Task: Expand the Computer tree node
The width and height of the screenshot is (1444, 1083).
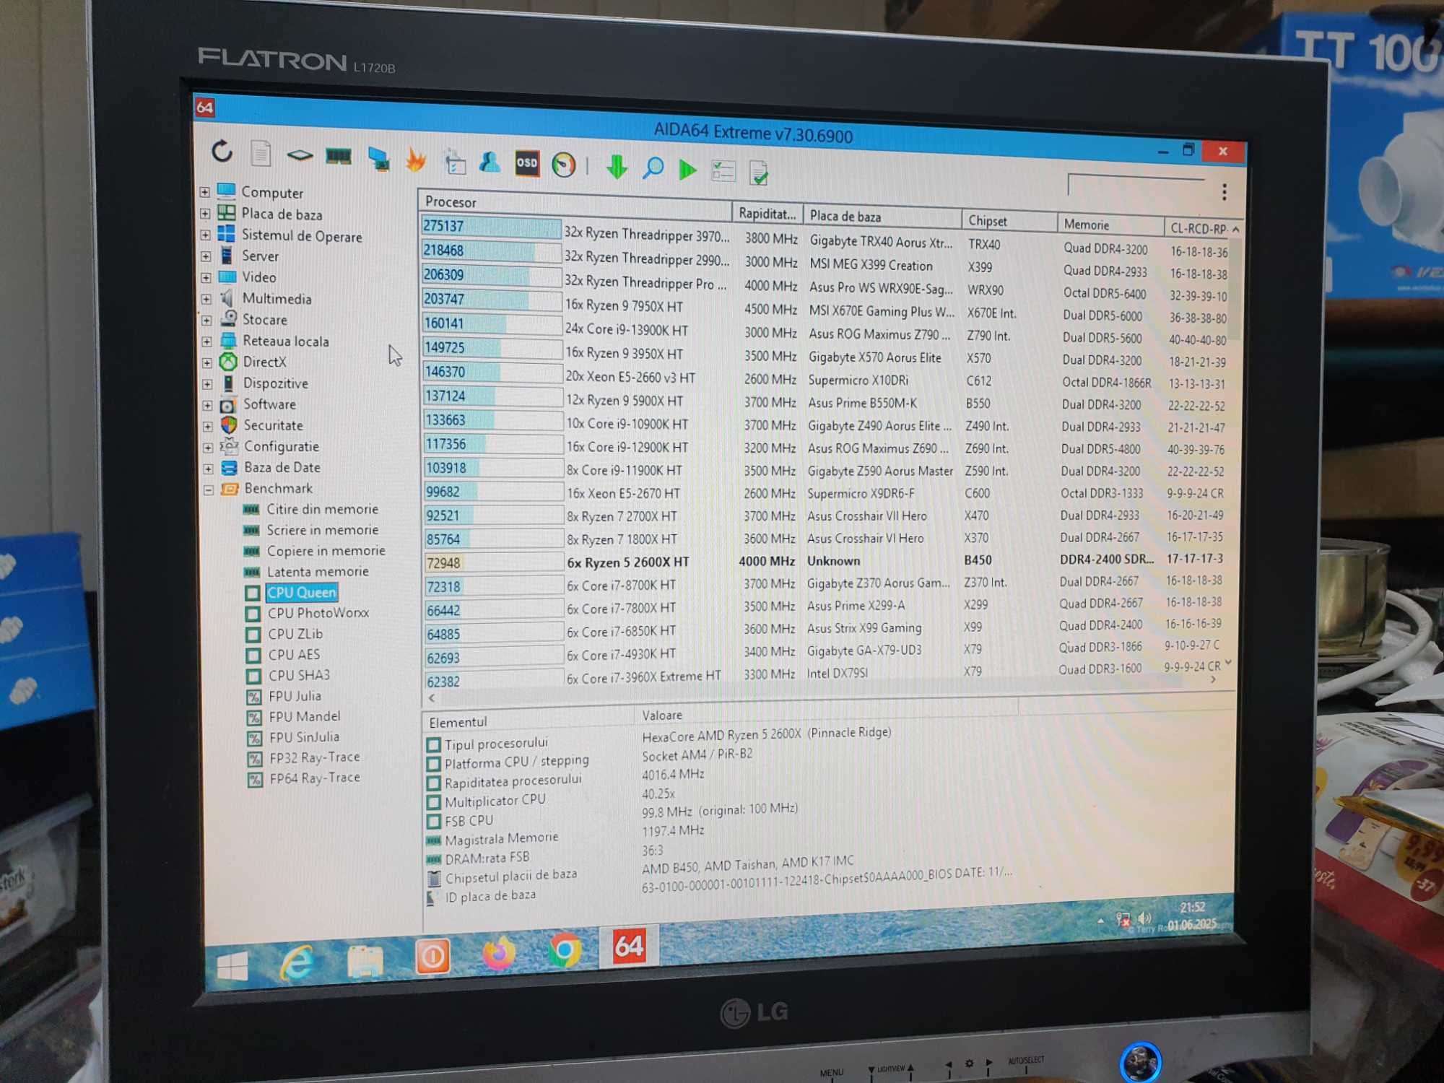Action: [x=205, y=192]
